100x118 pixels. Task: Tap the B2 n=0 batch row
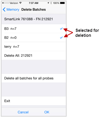click(34, 38)
